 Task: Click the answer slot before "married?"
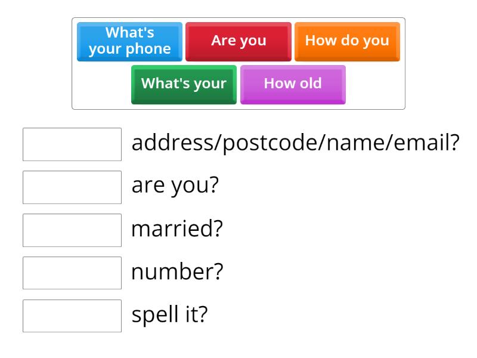72,230
